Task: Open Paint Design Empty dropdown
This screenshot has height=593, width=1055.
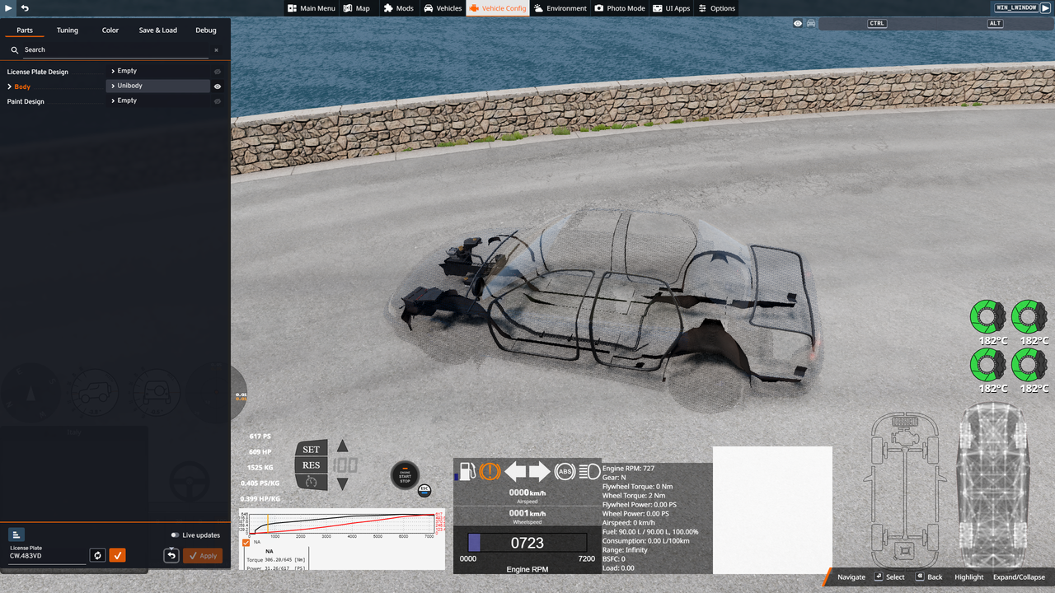Action: [x=157, y=100]
